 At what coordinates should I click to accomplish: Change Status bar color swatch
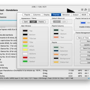click(x=56, y=62)
